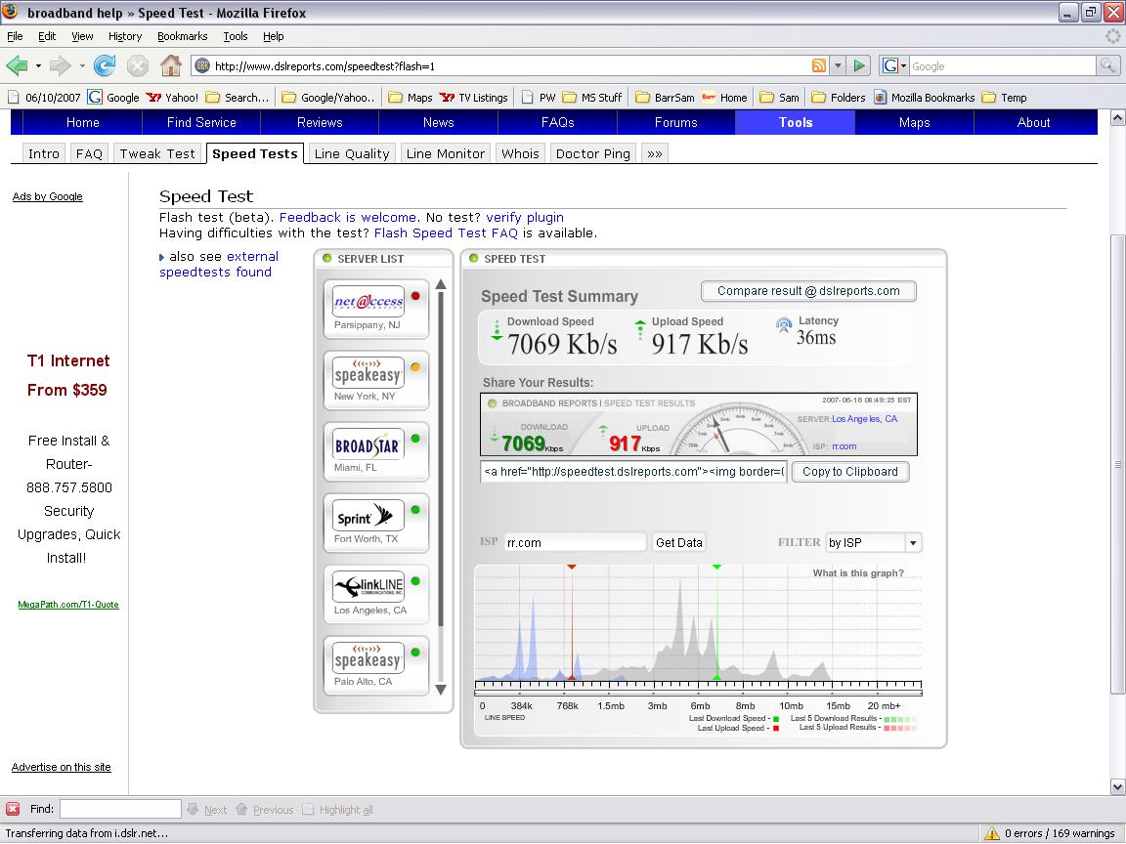This screenshot has width=1126, height=844.
Task: Select the linkLINE Los Angeles, CA server
Action: (375, 594)
